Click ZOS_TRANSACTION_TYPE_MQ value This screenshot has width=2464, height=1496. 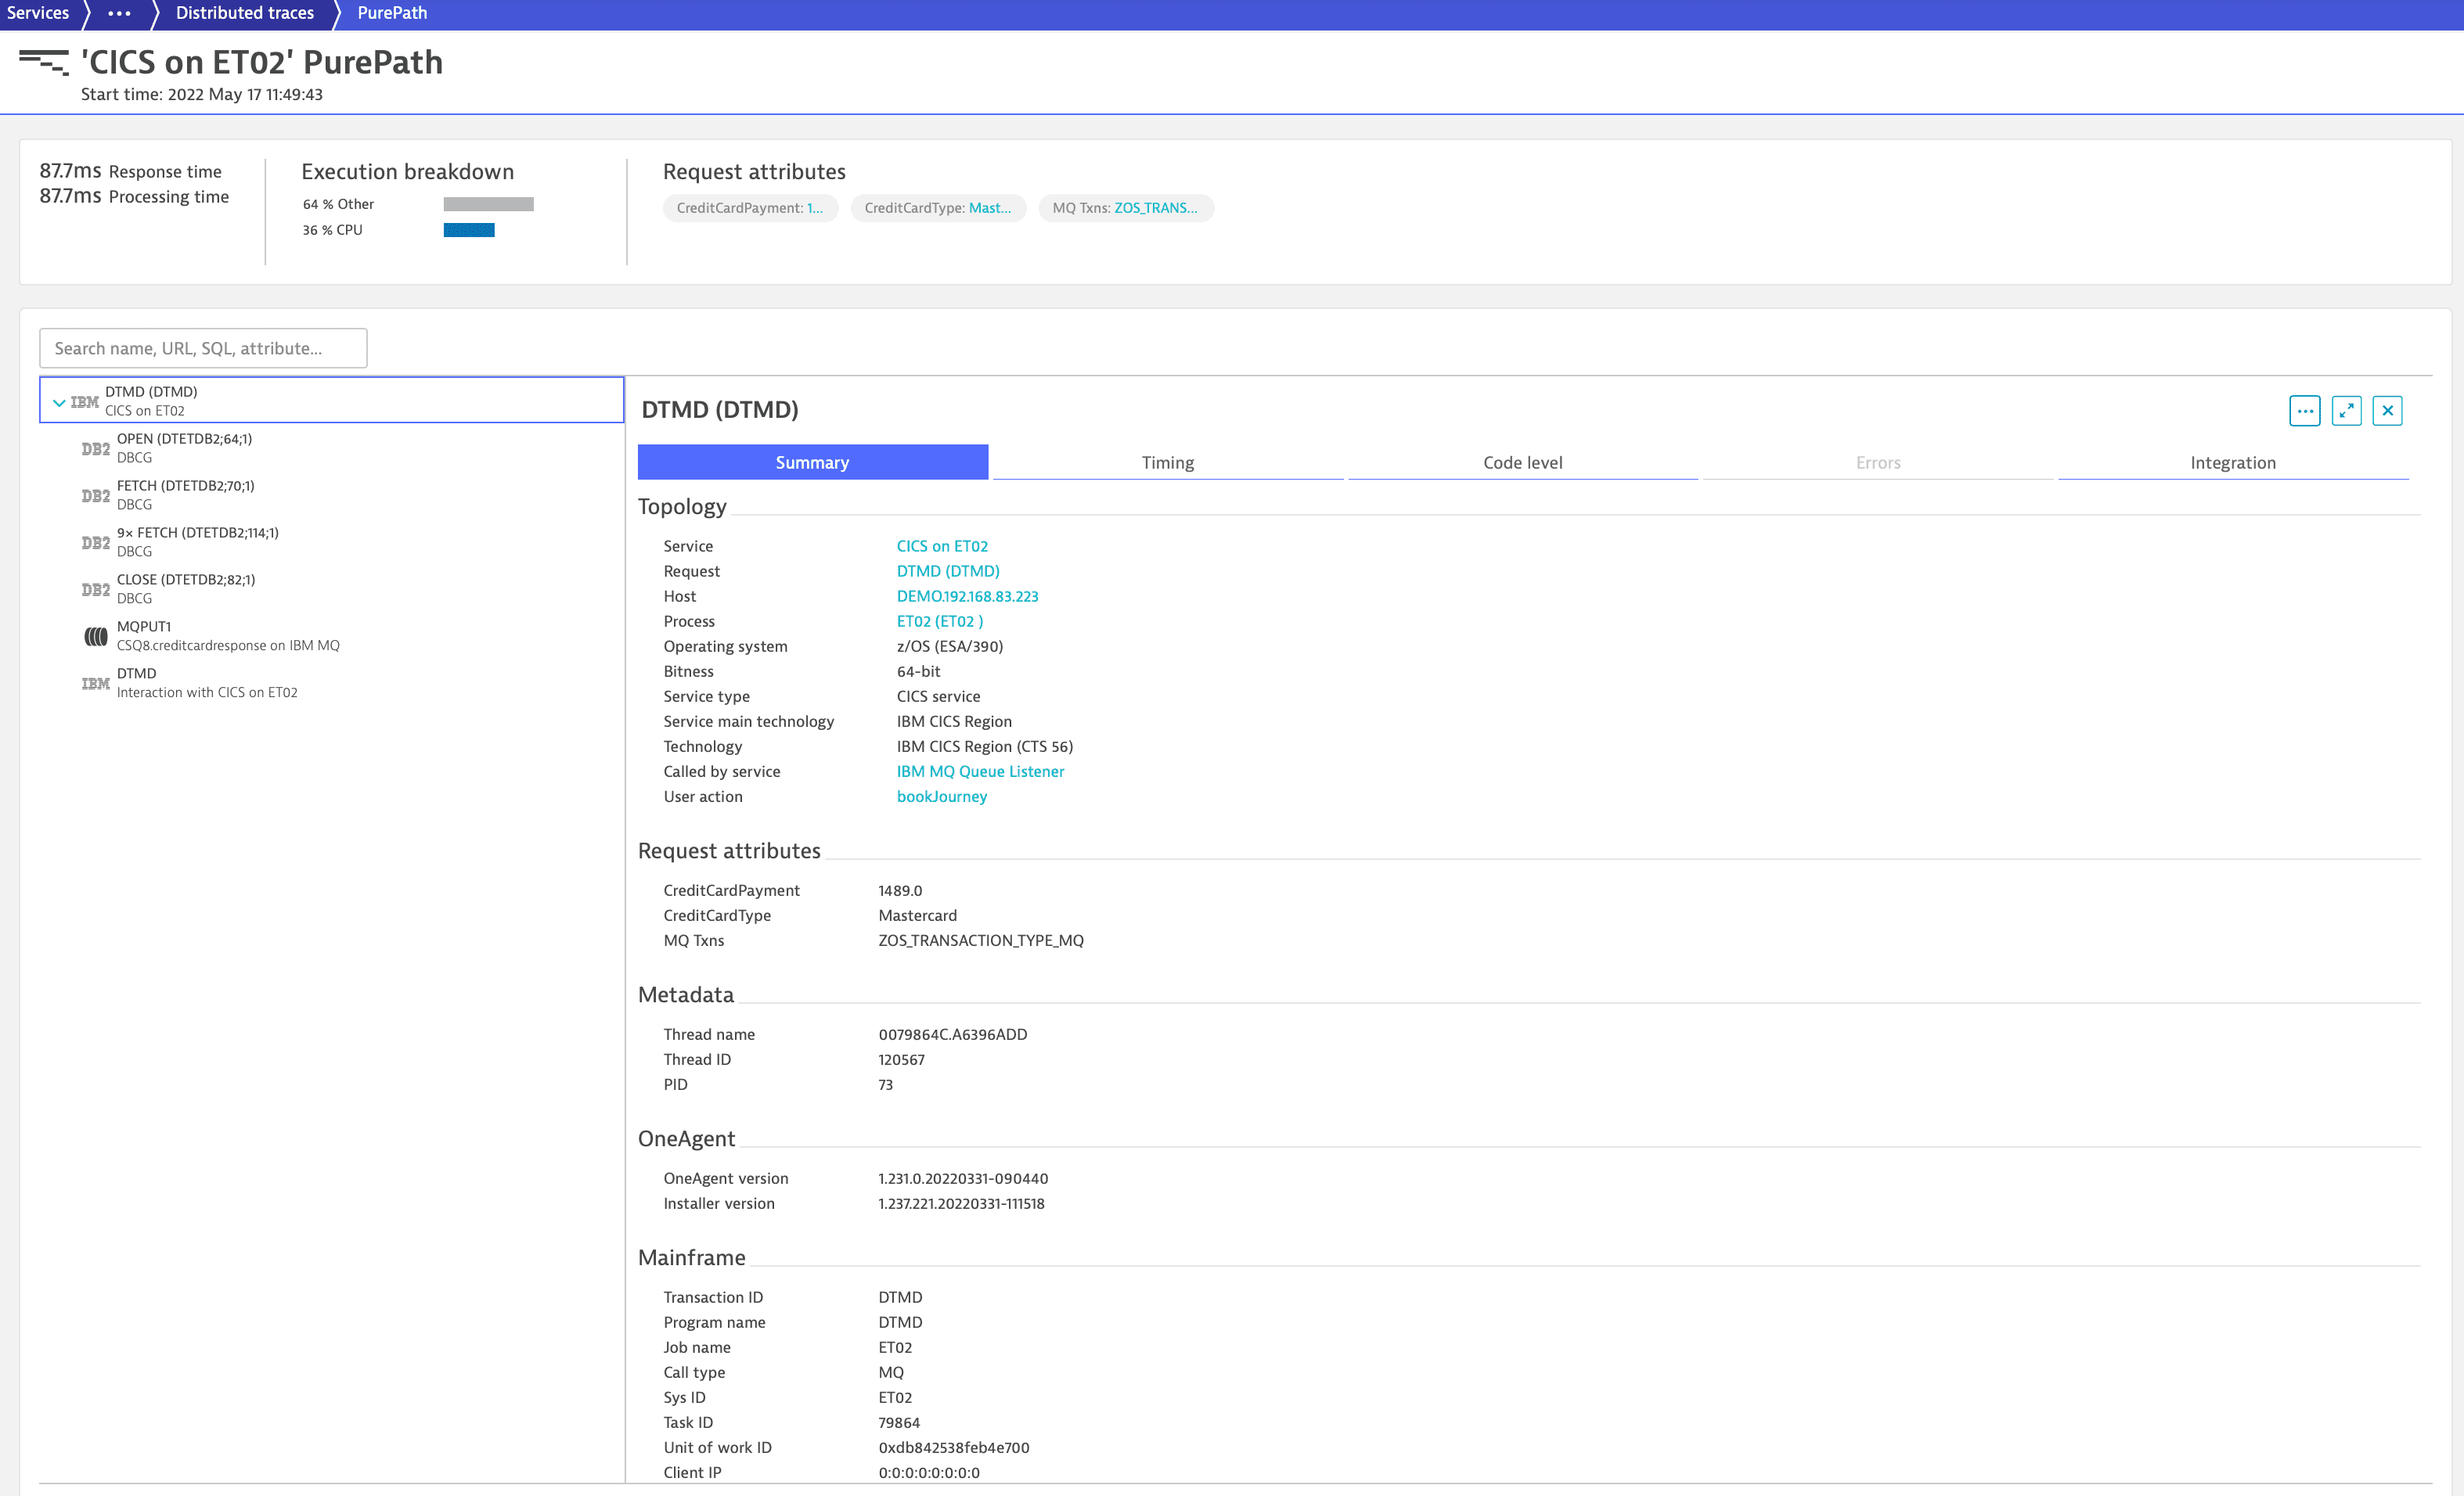tap(981, 940)
